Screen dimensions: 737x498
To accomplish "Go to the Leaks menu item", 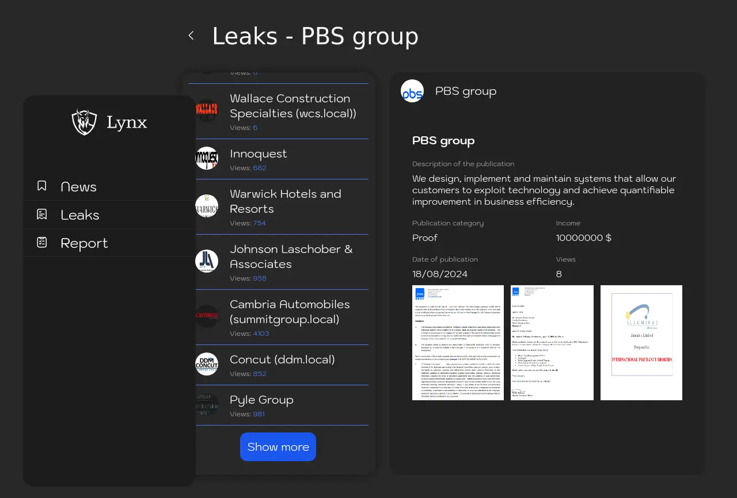I will tap(80, 215).
